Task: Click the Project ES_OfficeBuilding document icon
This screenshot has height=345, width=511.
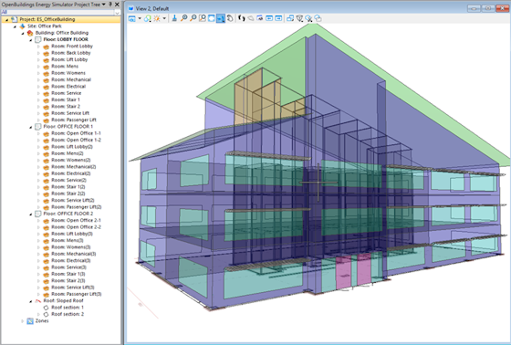Action: click(14, 19)
